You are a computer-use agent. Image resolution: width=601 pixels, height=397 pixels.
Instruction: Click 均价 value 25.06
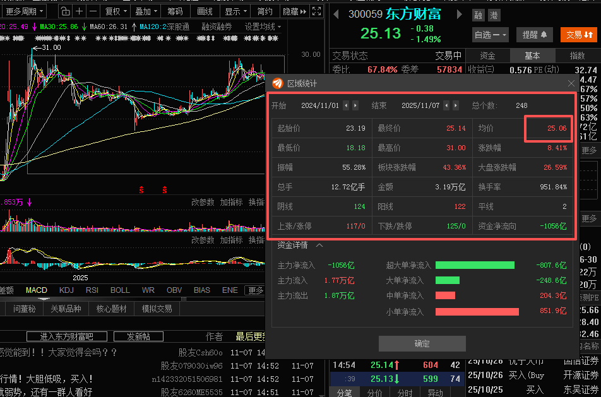click(557, 128)
